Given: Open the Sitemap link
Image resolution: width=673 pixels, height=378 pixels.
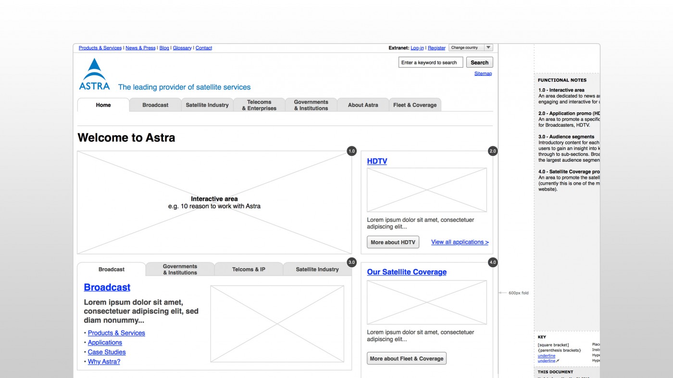Looking at the screenshot, I should click(x=483, y=73).
